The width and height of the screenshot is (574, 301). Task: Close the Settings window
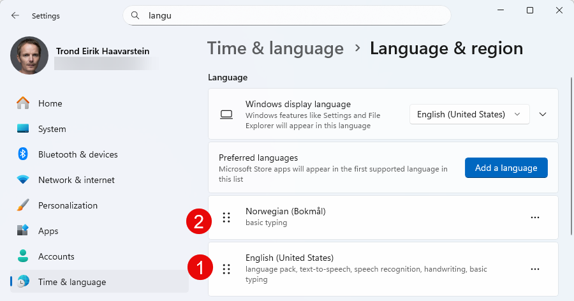point(559,10)
